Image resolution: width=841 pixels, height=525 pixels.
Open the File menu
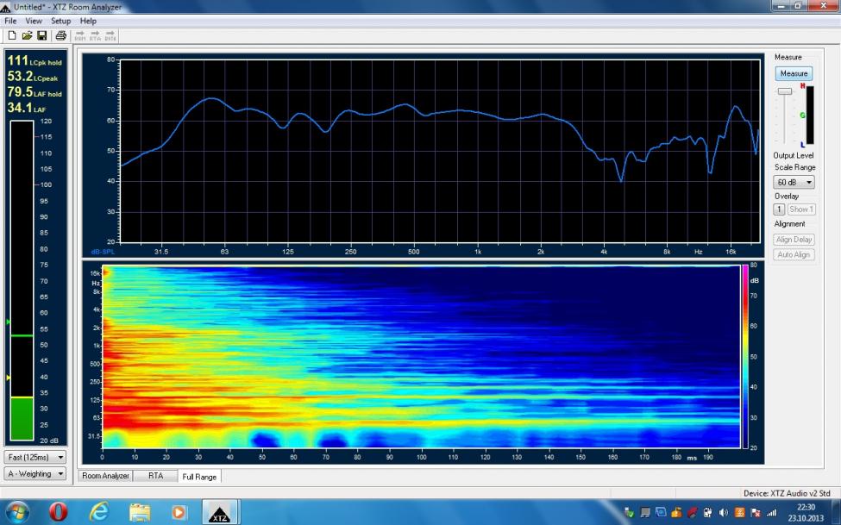10,21
